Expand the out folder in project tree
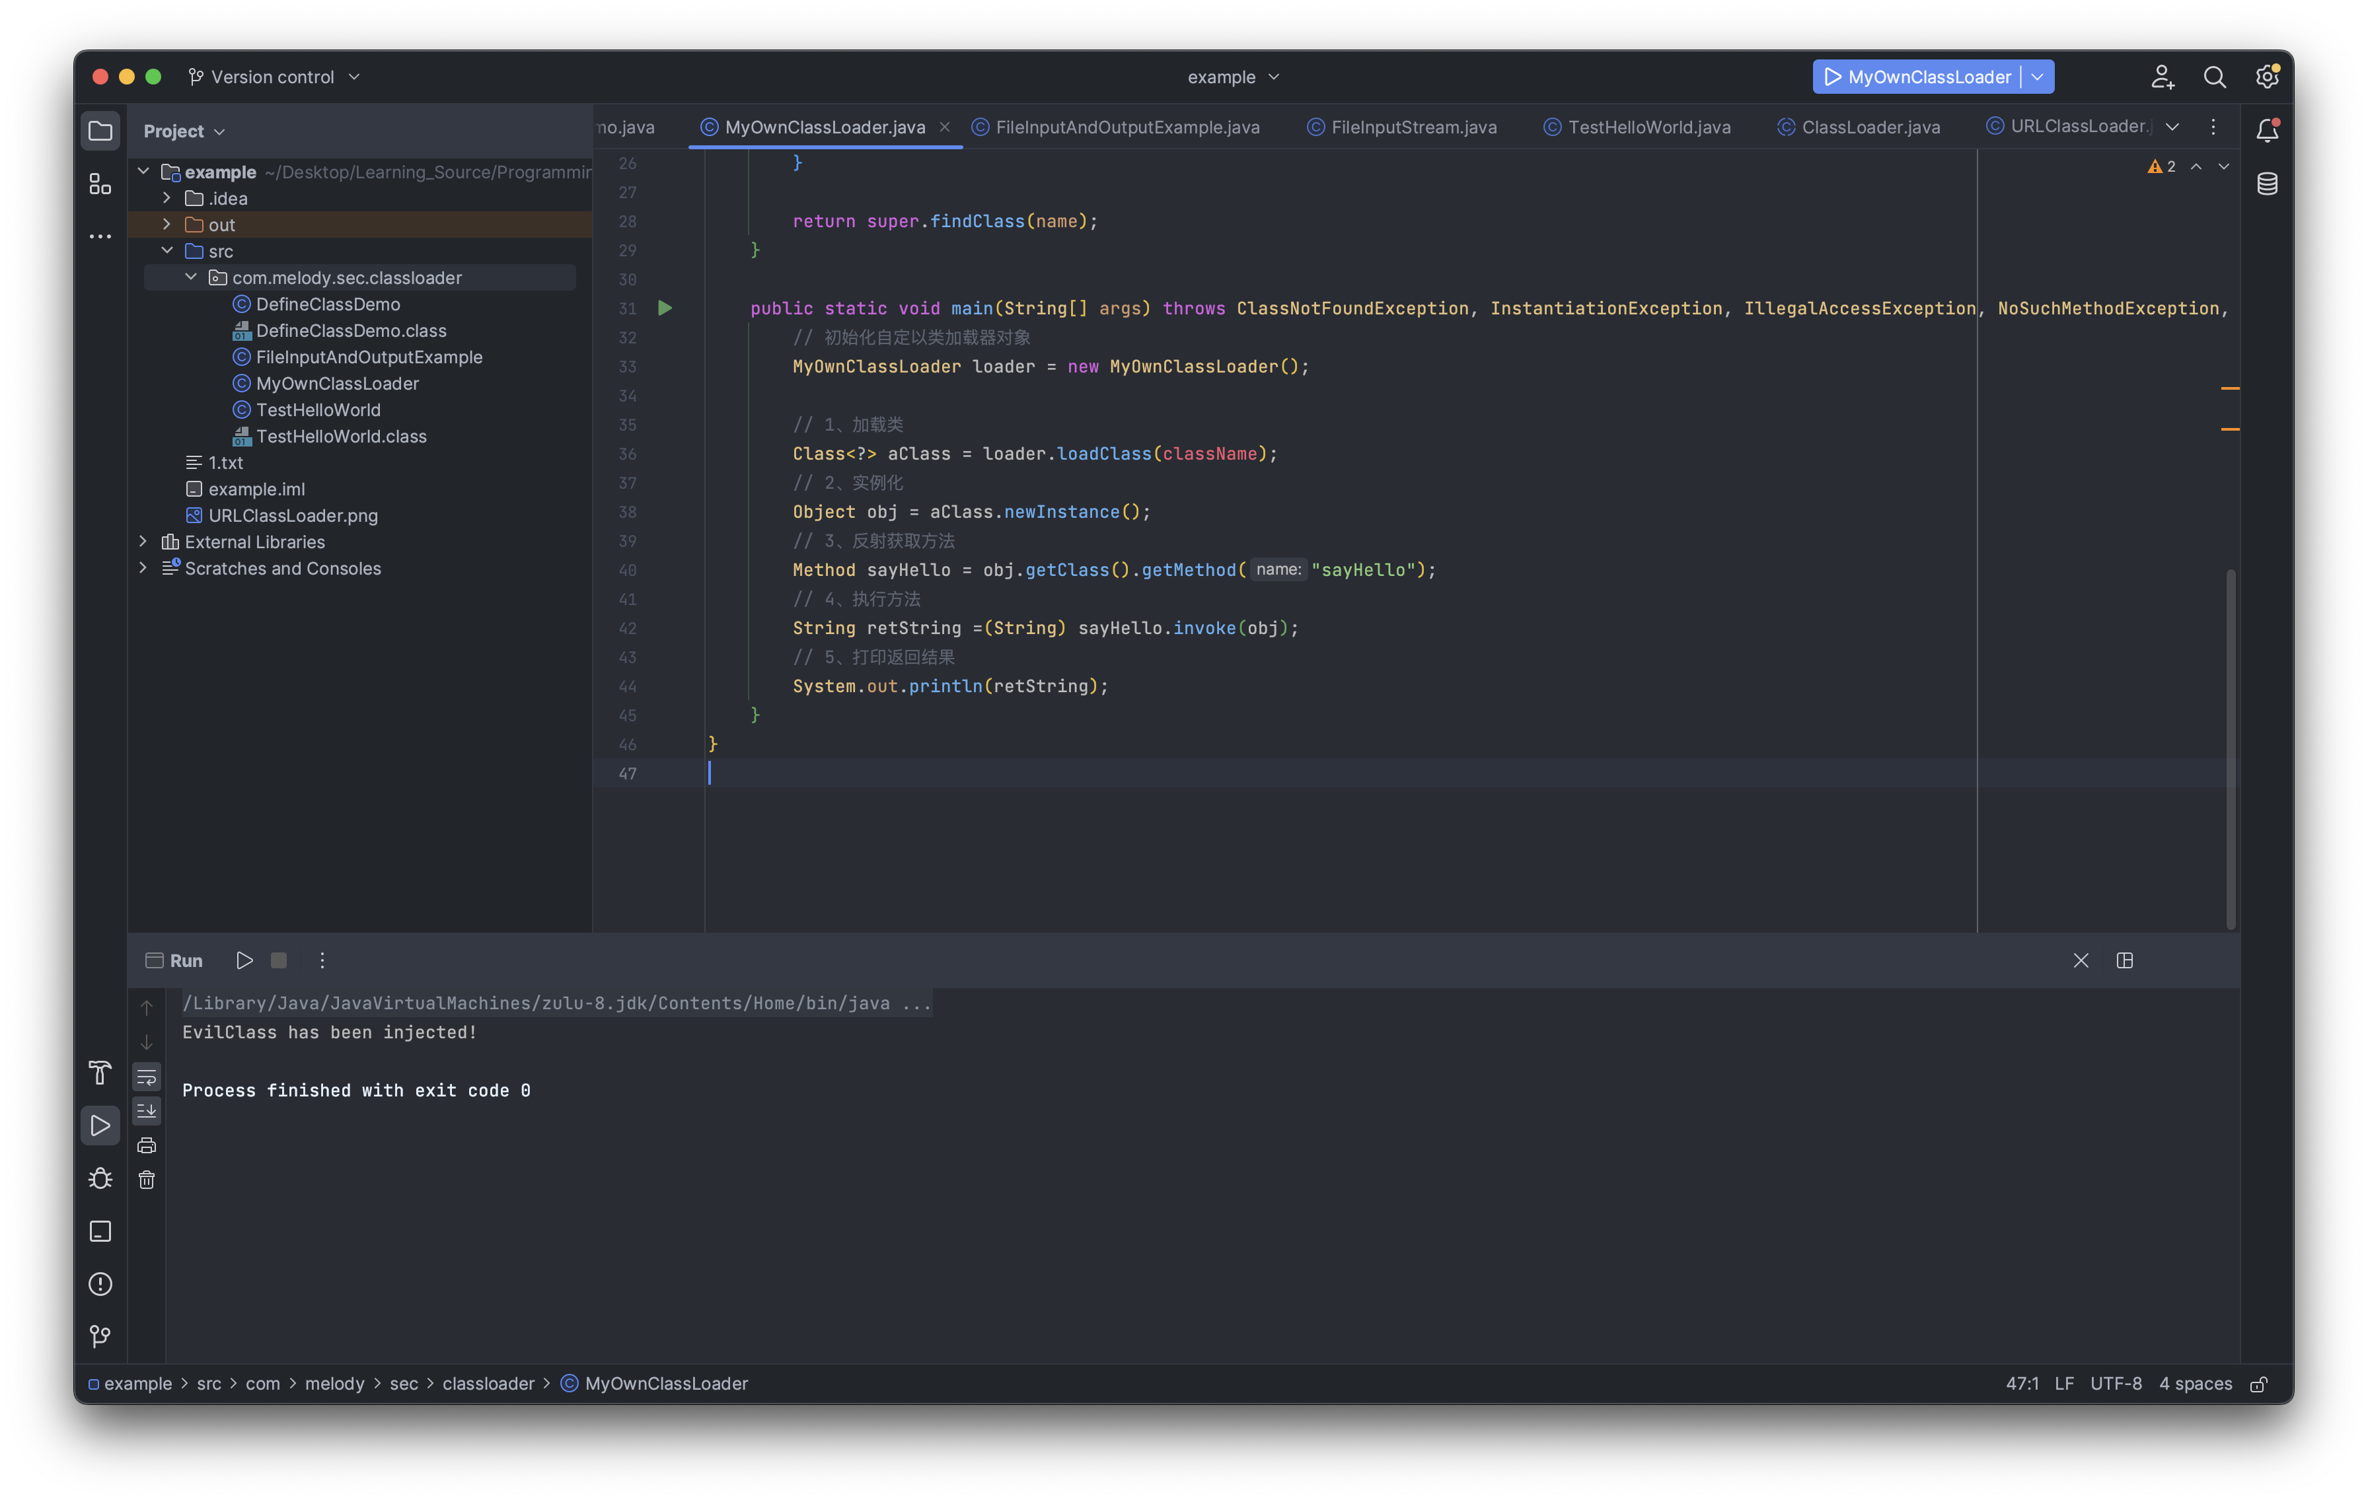Image resolution: width=2368 pixels, height=1502 pixels. (x=166, y=225)
